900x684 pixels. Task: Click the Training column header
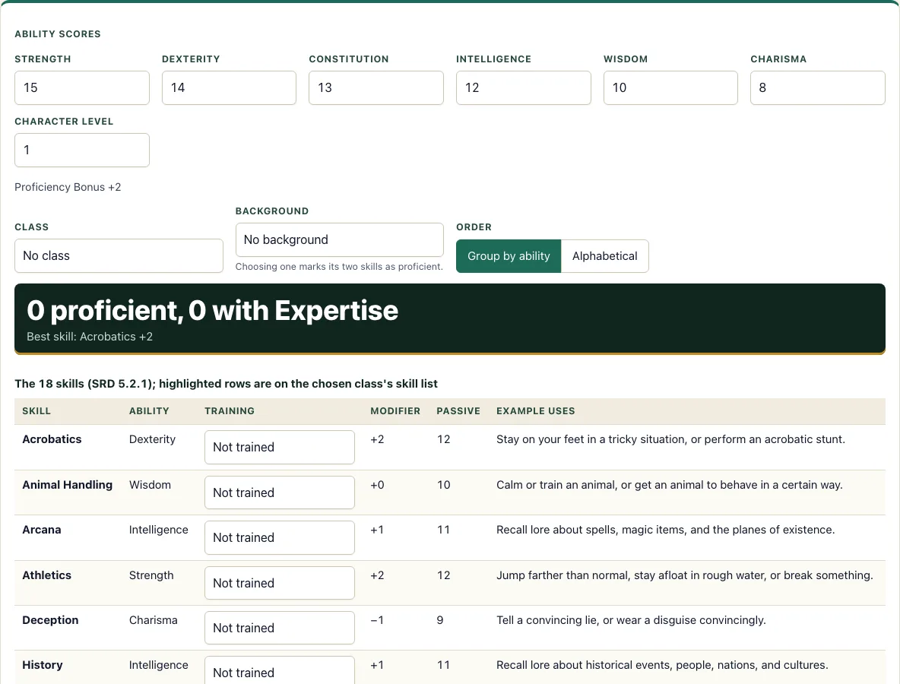pyautogui.click(x=230, y=411)
